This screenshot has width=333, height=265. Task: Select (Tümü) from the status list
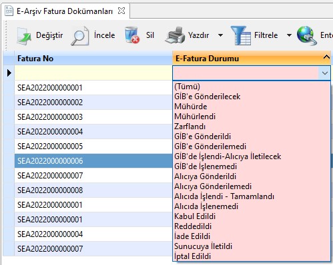[187, 87]
